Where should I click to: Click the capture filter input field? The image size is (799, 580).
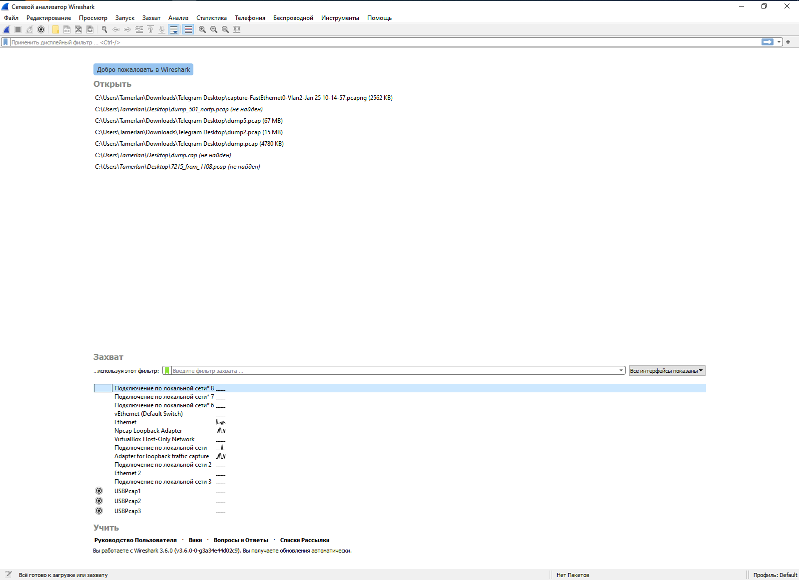tap(395, 371)
